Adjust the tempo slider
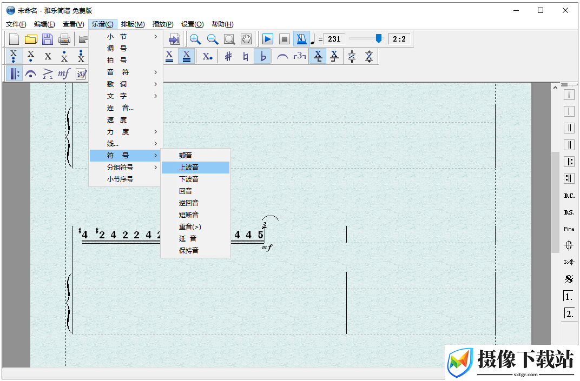 pos(378,38)
